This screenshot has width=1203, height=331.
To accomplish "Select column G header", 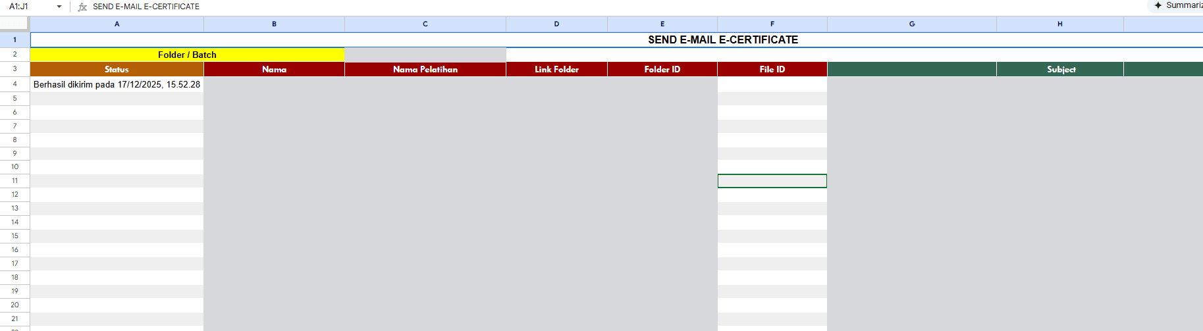I will pyautogui.click(x=912, y=24).
